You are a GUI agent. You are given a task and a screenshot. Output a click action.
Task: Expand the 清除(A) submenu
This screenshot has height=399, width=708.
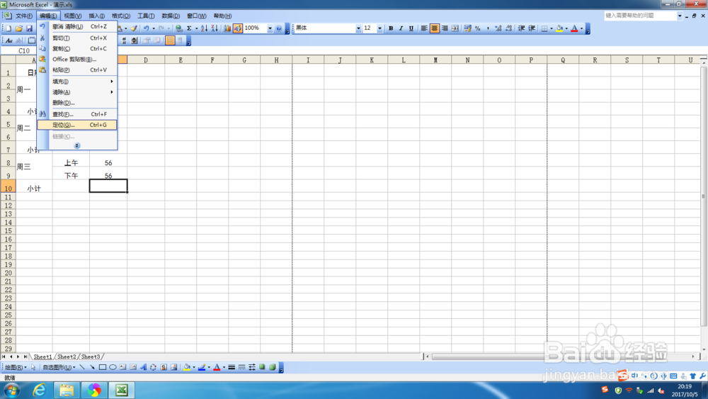(77, 91)
